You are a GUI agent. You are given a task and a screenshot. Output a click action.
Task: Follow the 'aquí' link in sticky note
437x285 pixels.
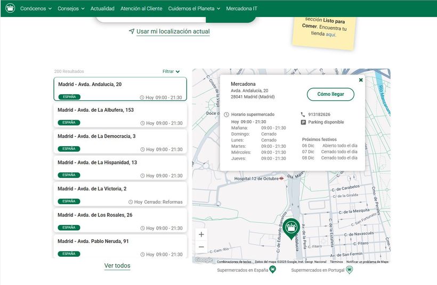[331, 35]
